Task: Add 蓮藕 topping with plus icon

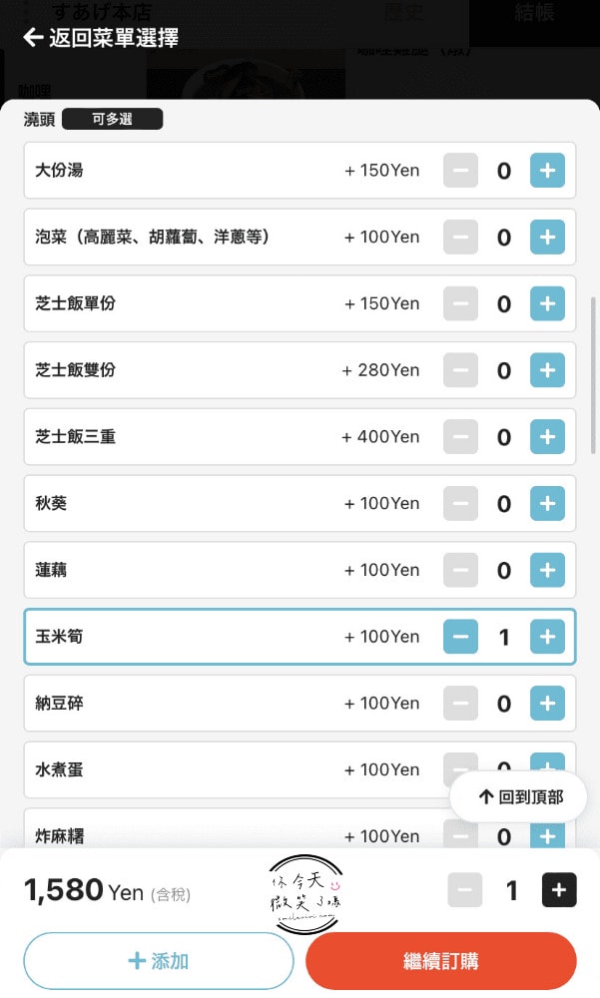Action: tap(547, 570)
